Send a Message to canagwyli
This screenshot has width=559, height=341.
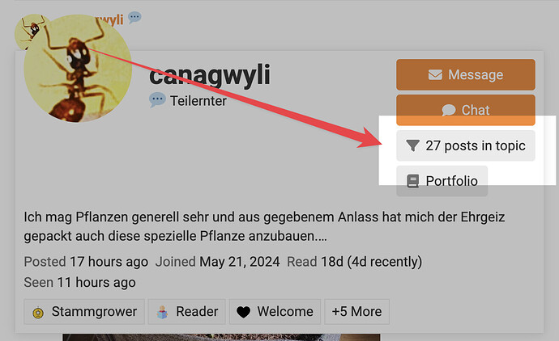(466, 74)
